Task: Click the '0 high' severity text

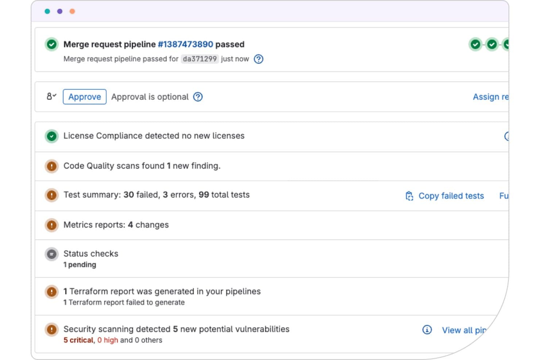Action: tap(108, 340)
